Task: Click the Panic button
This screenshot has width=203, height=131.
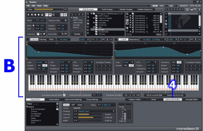Action: 30,9
